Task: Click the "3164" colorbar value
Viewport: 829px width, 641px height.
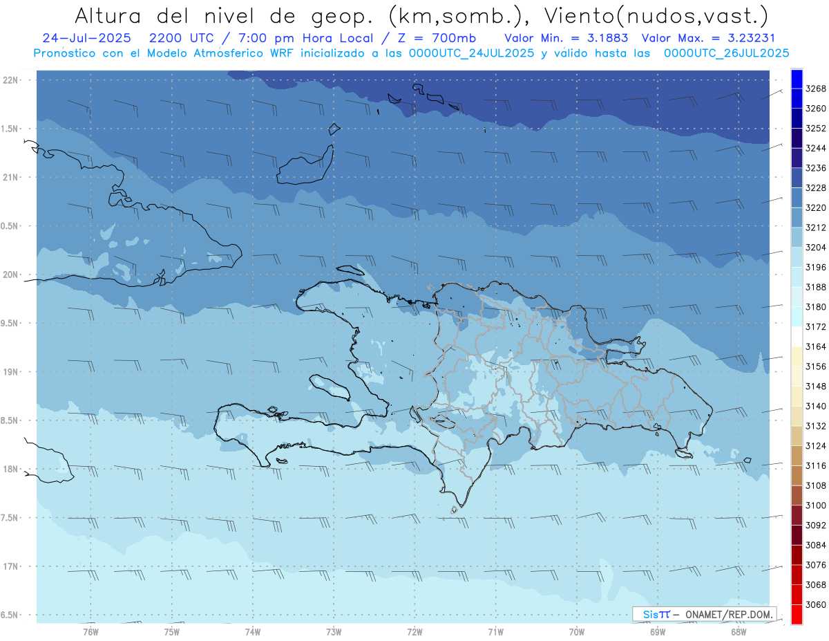Action: click(x=816, y=346)
